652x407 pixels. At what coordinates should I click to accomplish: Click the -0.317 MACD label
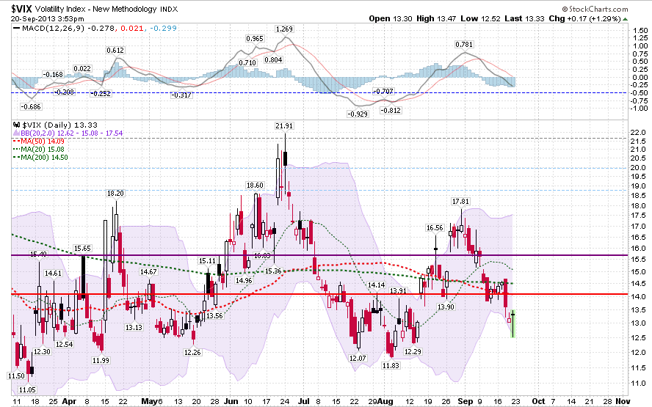click(181, 95)
